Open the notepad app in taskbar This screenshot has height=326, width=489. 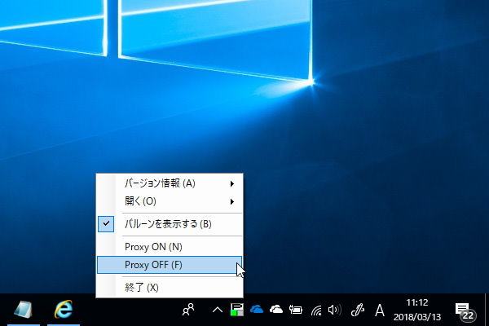(24, 310)
